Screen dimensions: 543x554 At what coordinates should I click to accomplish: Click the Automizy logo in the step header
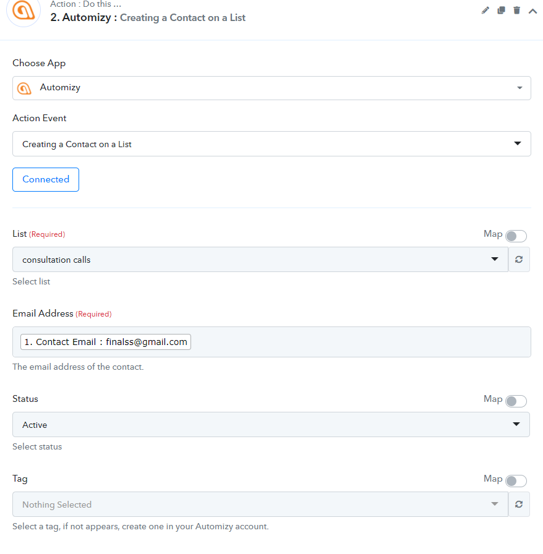pyautogui.click(x=24, y=11)
